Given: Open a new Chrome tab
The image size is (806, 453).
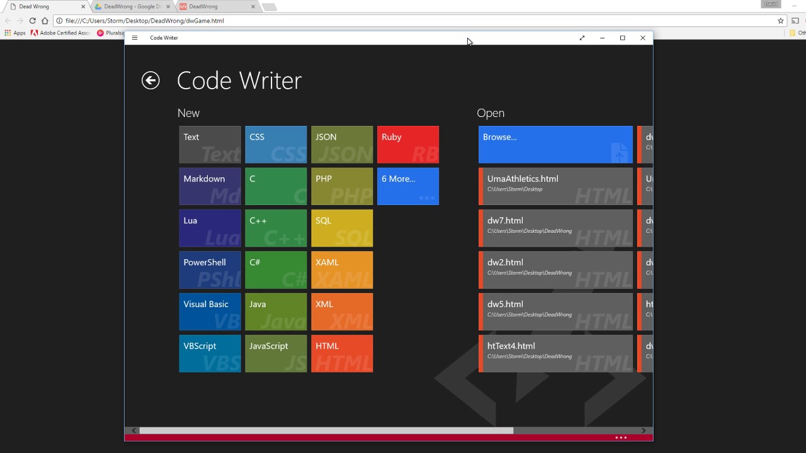Looking at the screenshot, I should 269,7.
